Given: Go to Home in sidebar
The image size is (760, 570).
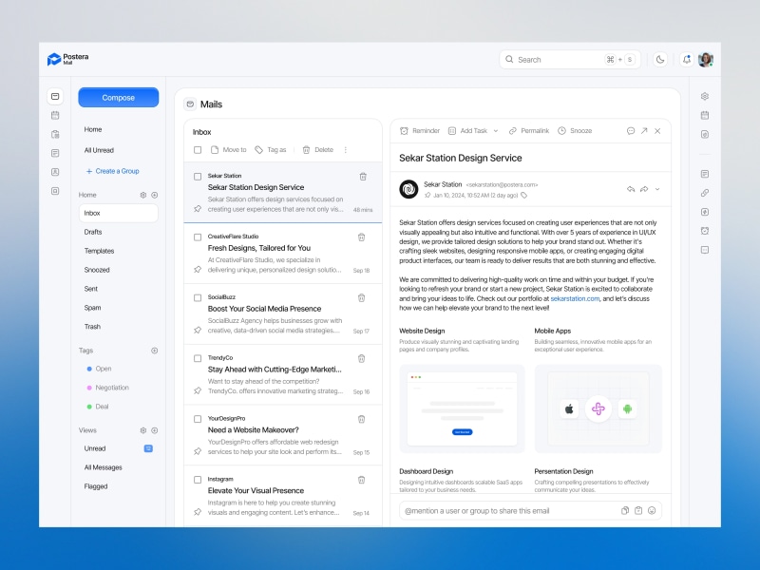Looking at the screenshot, I should tap(93, 129).
